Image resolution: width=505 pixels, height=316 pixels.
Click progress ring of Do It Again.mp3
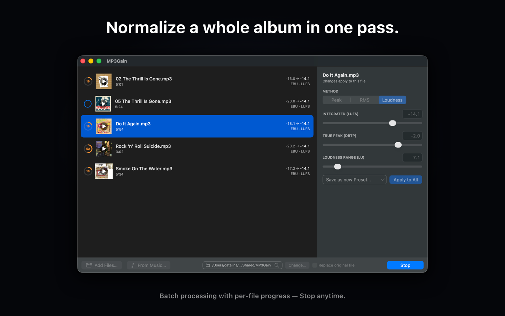[88, 126]
